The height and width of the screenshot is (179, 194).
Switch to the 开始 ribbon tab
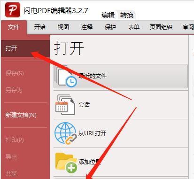click(40, 27)
